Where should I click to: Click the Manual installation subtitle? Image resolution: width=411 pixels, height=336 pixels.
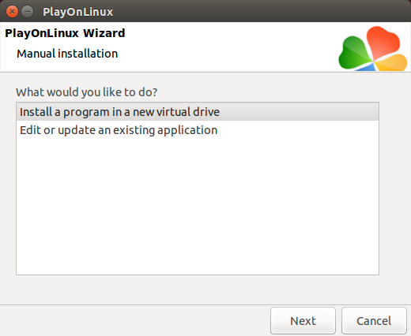click(x=67, y=54)
